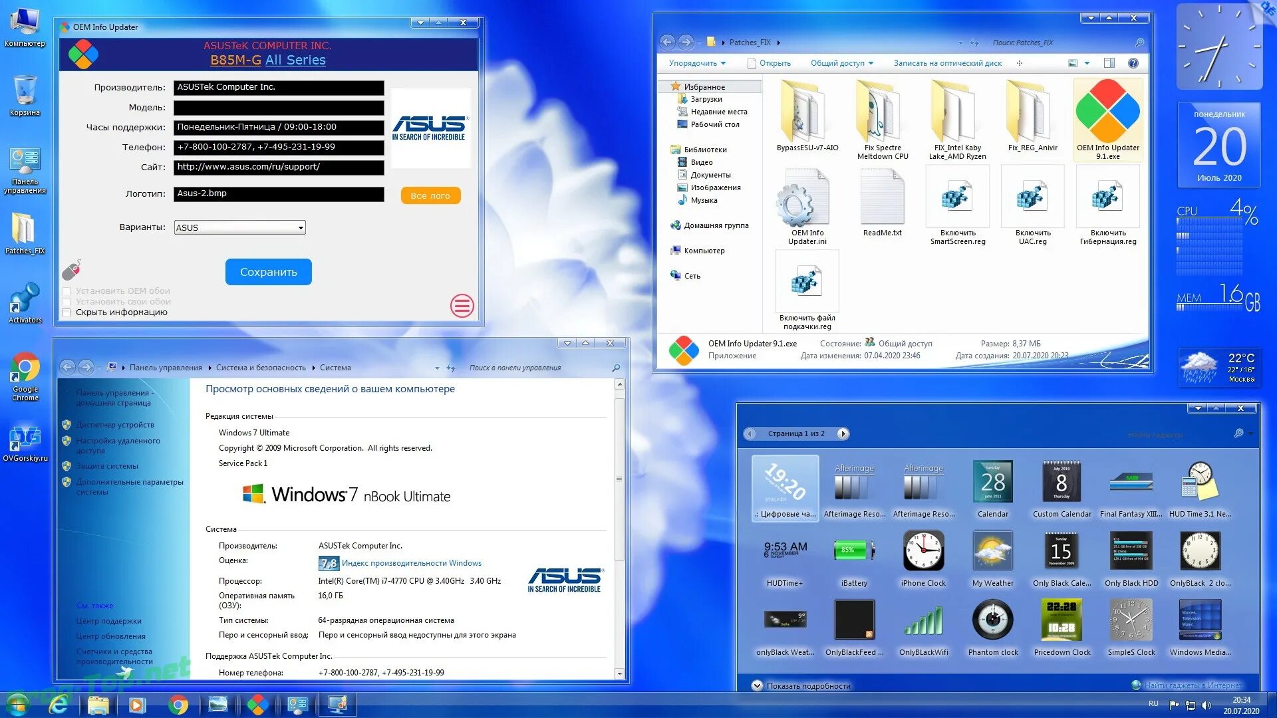Click the Сайт field with asus.com URL
This screenshot has width=1277, height=718.
pyautogui.click(x=279, y=167)
